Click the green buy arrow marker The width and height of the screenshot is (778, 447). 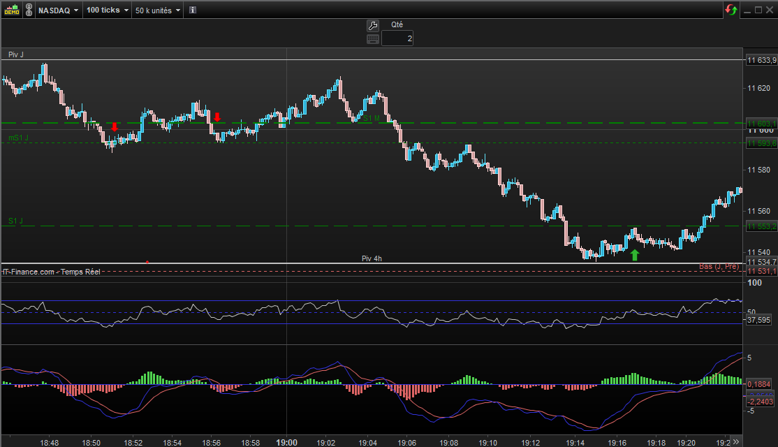click(x=634, y=256)
